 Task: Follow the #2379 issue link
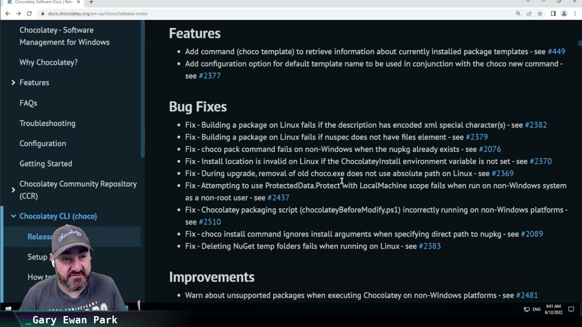(x=477, y=137)
